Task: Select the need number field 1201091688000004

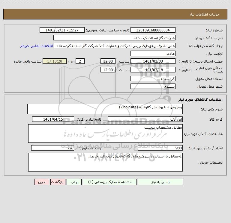Action: point(153,30)
